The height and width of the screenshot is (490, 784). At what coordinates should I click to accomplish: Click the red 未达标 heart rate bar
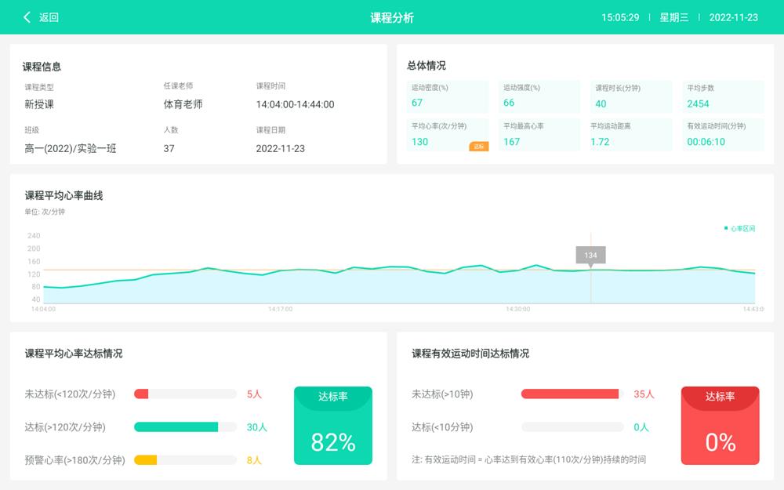[141, 394]
